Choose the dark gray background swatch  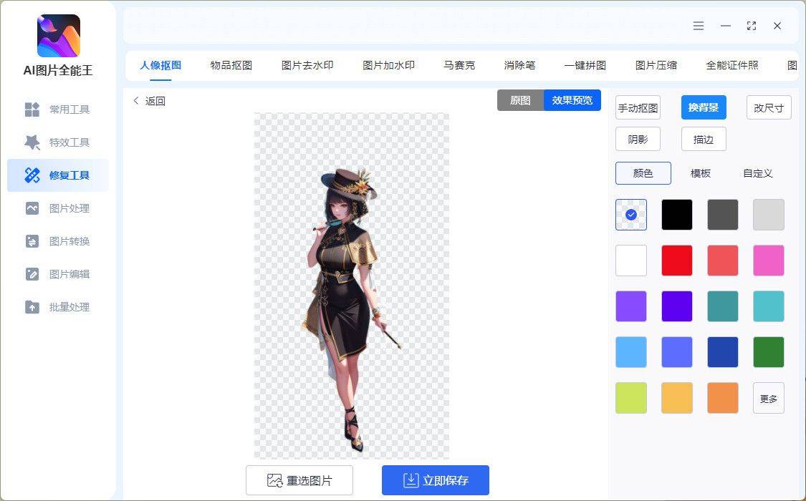(x=723, y=215)
